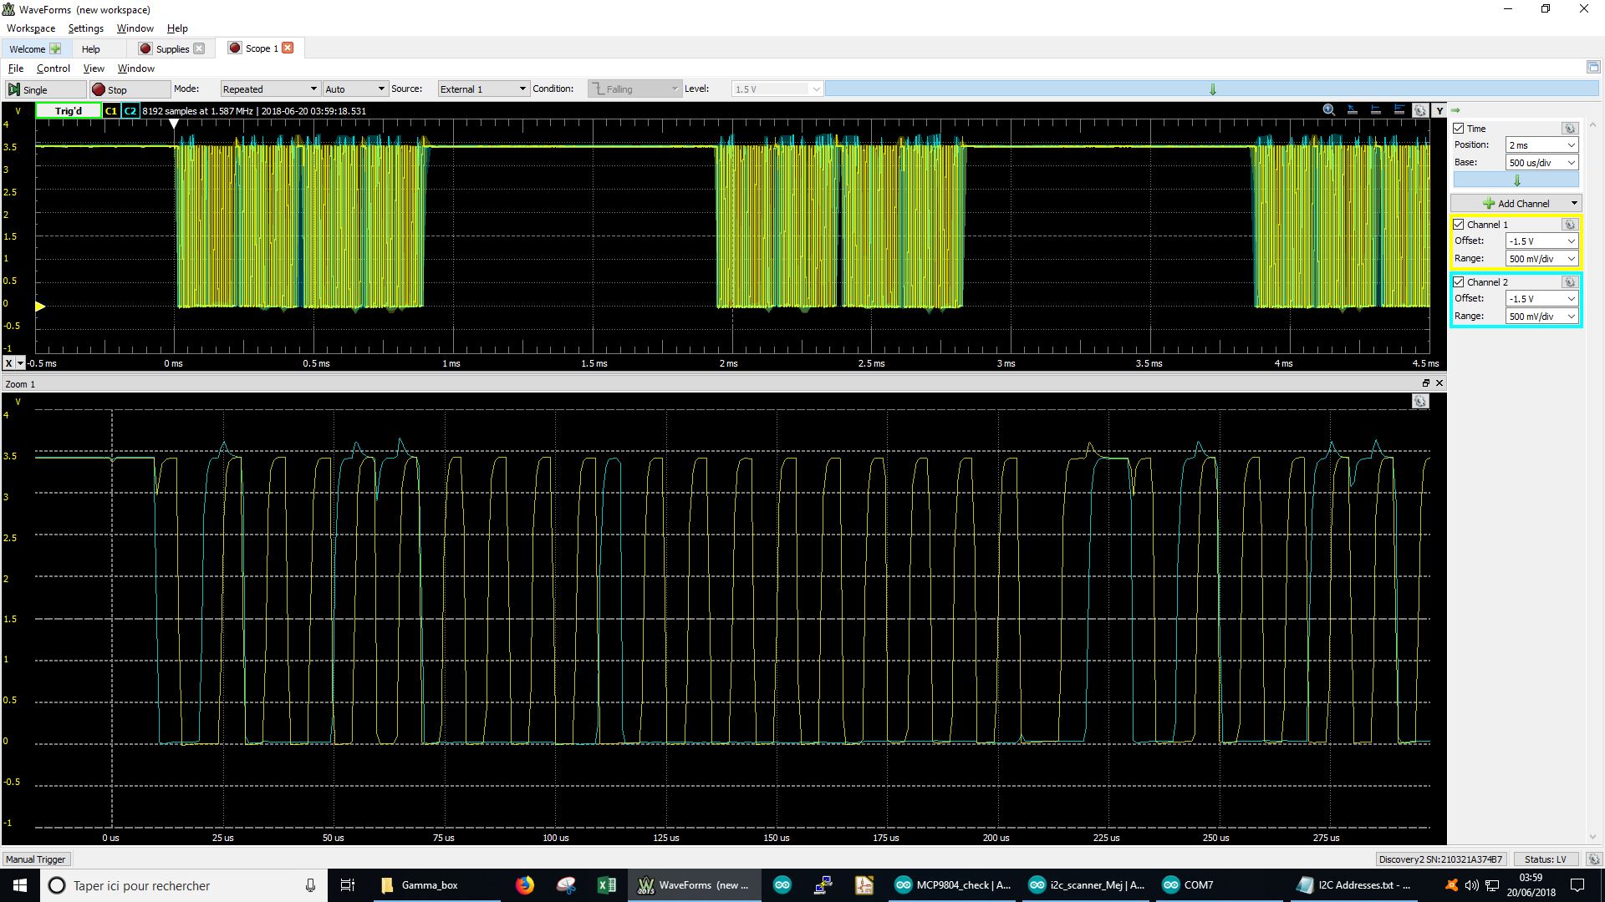This screenshot has height=902, width=1605.
Task: Open Channel 2 settings gear
Action: (x=1569, y=282)
